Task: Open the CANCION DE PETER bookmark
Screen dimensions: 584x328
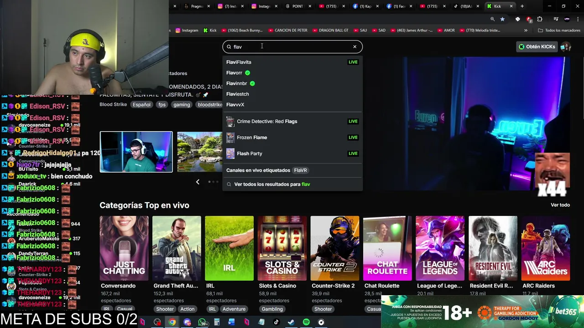Action: pos(287,31)
